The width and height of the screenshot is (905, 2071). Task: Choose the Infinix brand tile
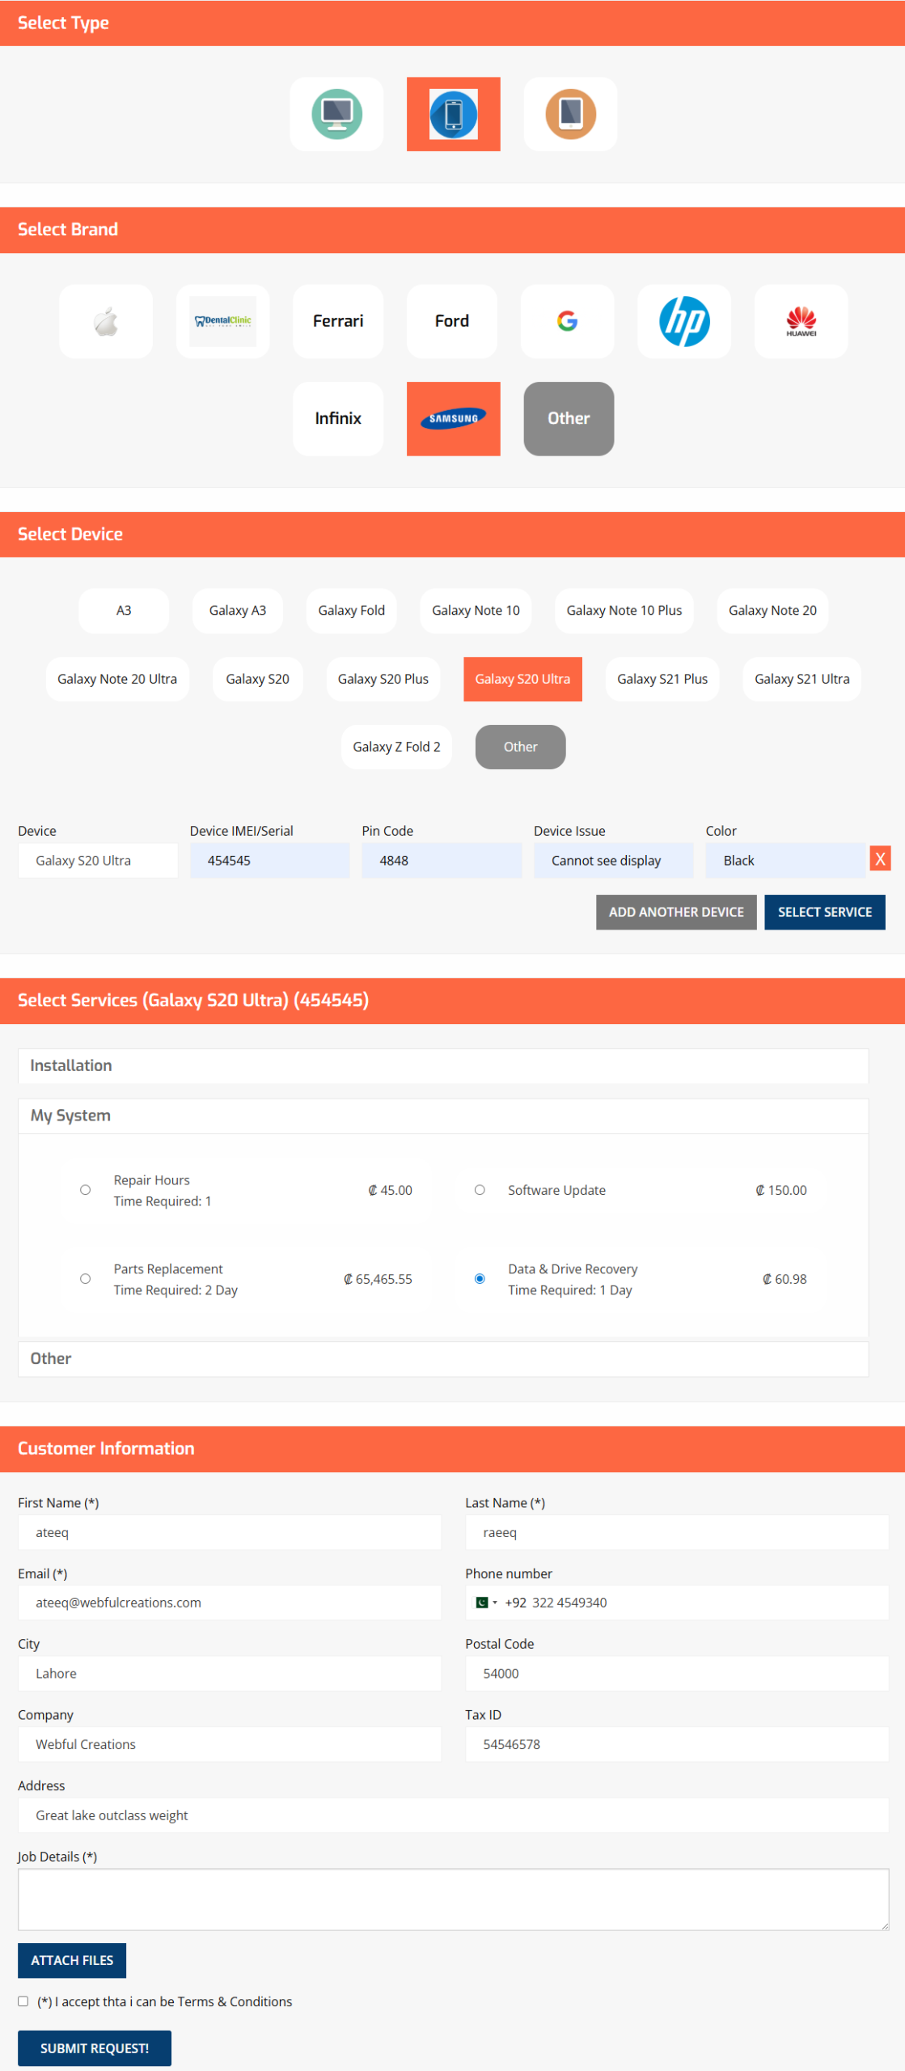click(x=338, y=418)
